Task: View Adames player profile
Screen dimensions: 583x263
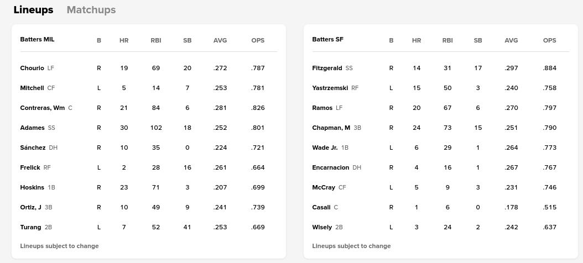Action: click(x=32, y=128)
